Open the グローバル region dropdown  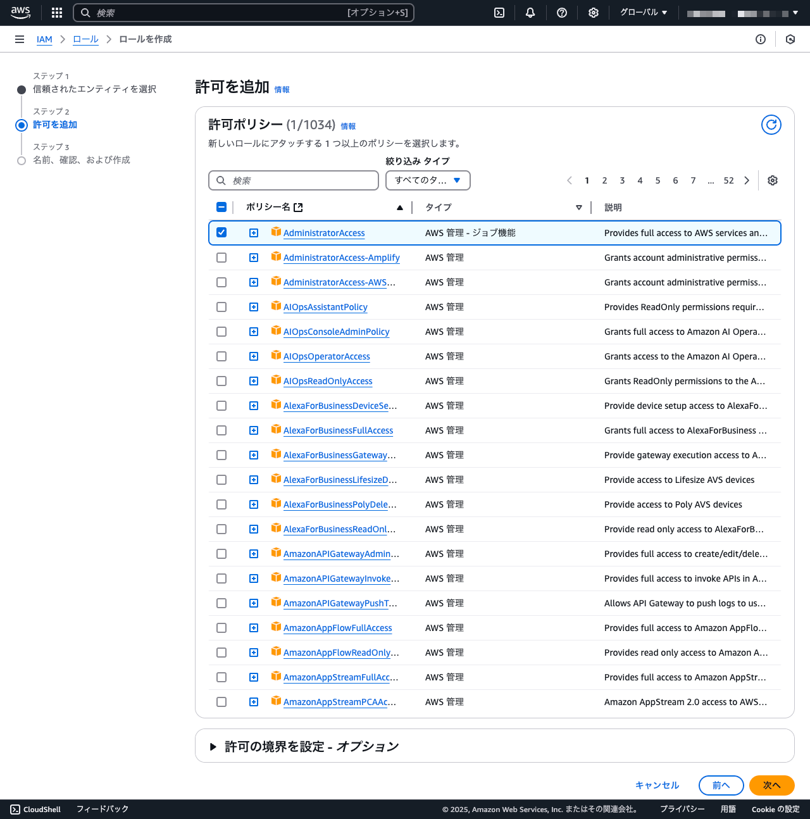pyautogui.click(x=644, y=13)
